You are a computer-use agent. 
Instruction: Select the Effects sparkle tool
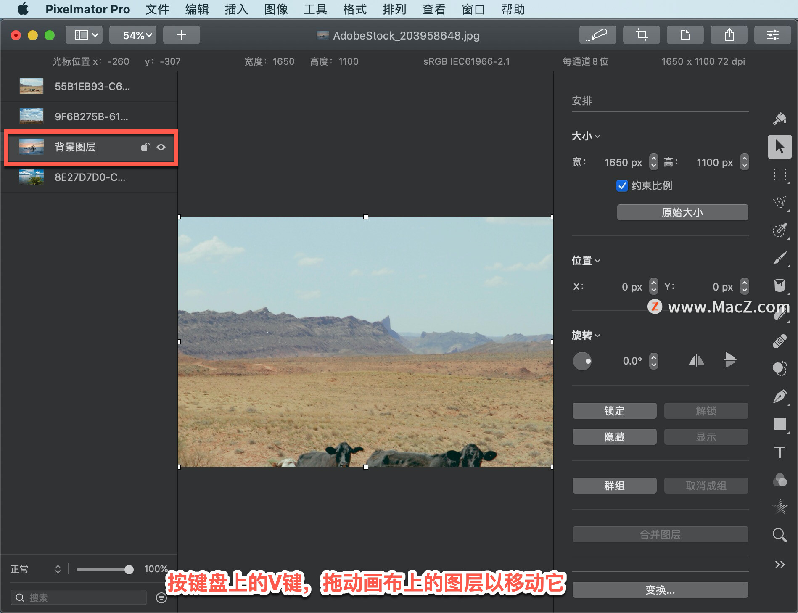pyautogui.click(x=780, y=507)
